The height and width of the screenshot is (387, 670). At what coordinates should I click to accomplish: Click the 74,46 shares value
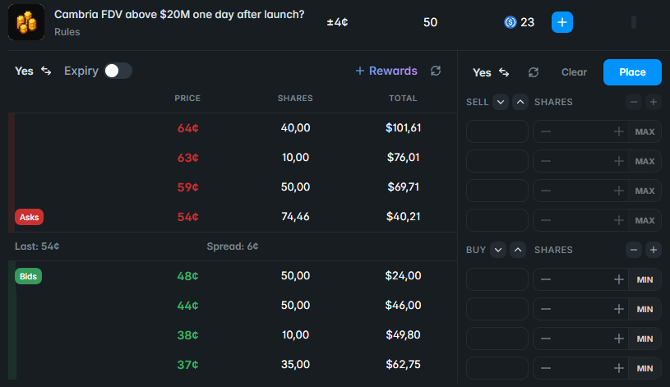click(295, 217)
